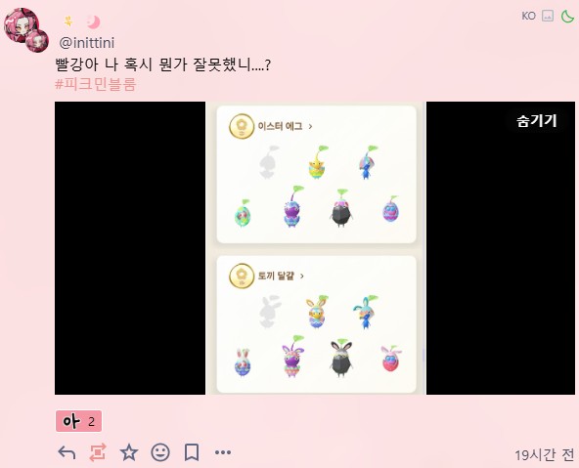Image resolution: width=579 pixels, height=468 pixels.
Task: Click the 숨기기 hide media button
Action: (x=537, y=120)
